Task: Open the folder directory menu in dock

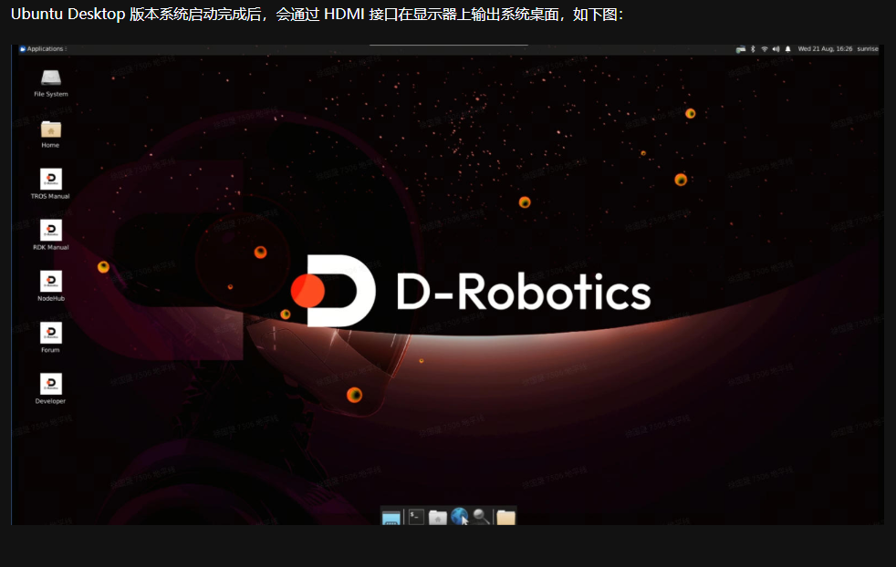Action: click(x=505, y=517)
